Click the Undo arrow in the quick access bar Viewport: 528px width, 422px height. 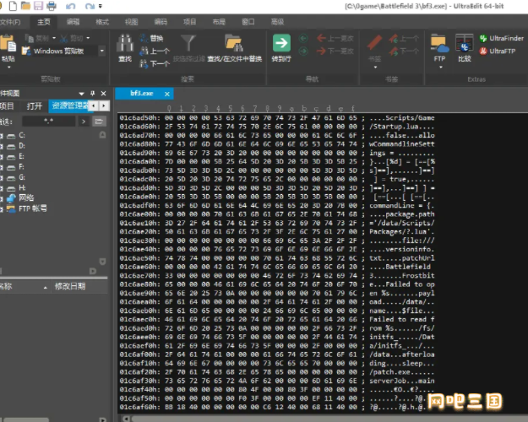point(70,6)
